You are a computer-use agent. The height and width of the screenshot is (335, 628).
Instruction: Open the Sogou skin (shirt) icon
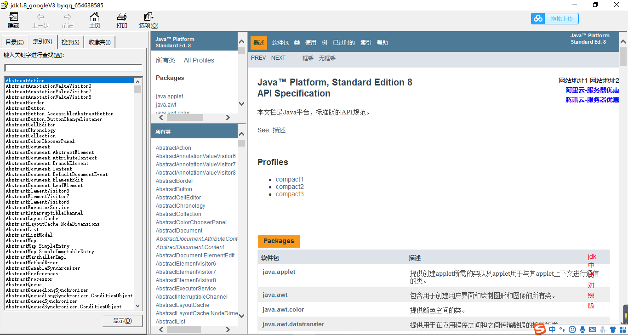613,329
